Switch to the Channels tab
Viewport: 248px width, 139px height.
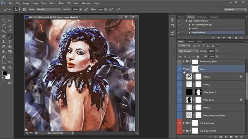click(190, 41)
